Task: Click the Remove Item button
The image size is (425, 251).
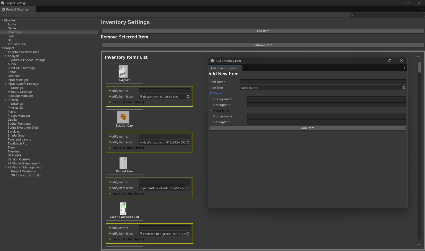Action: [262, 45]
